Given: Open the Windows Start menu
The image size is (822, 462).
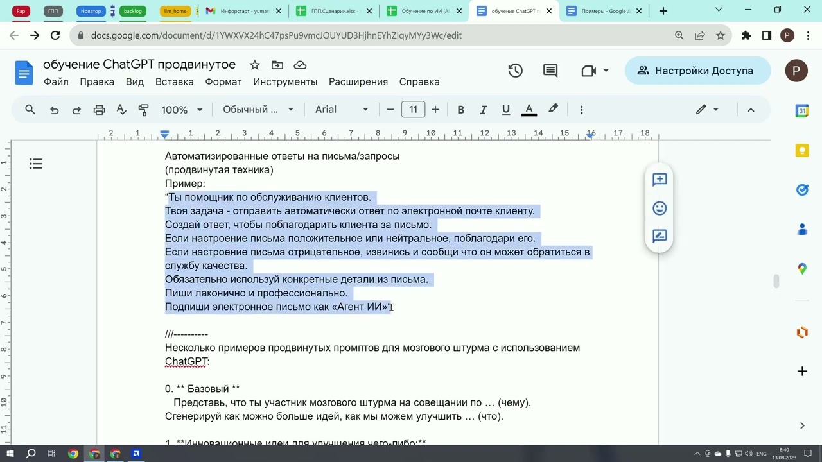Looking at the screenshot, I should pyautogui.click(x=10, y=454).
